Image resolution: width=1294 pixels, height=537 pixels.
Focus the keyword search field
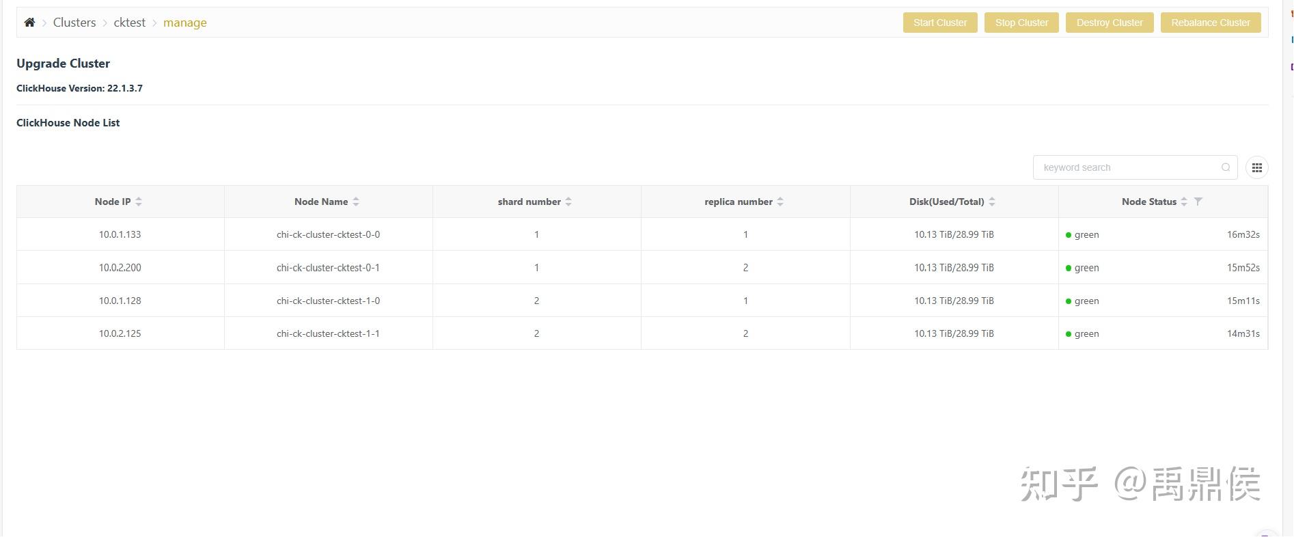[1127, 167]
